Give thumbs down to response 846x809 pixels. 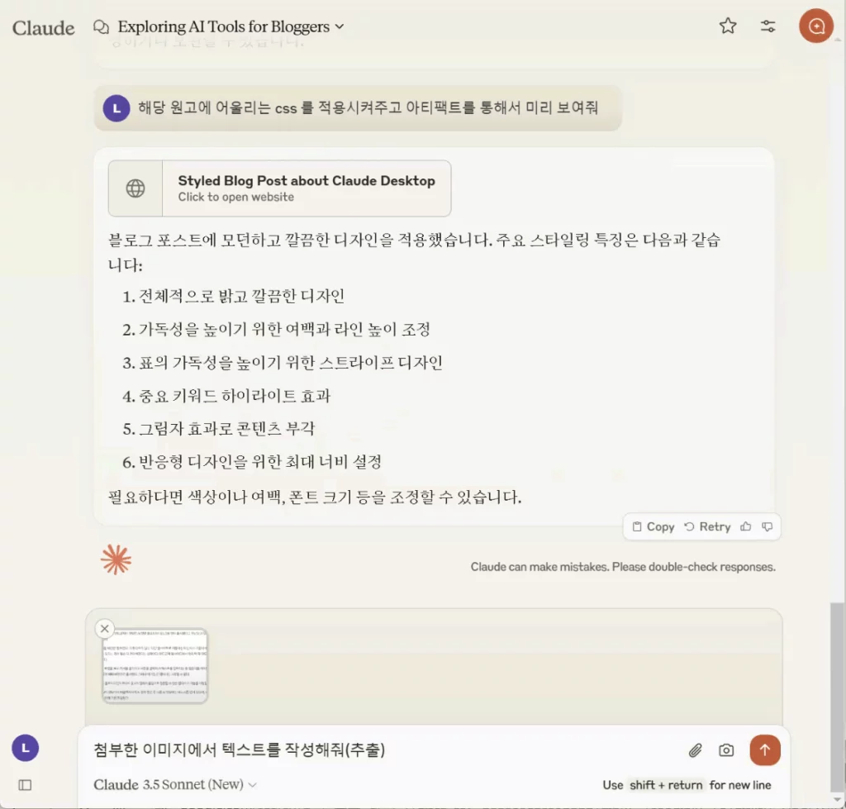pos(768,526)
